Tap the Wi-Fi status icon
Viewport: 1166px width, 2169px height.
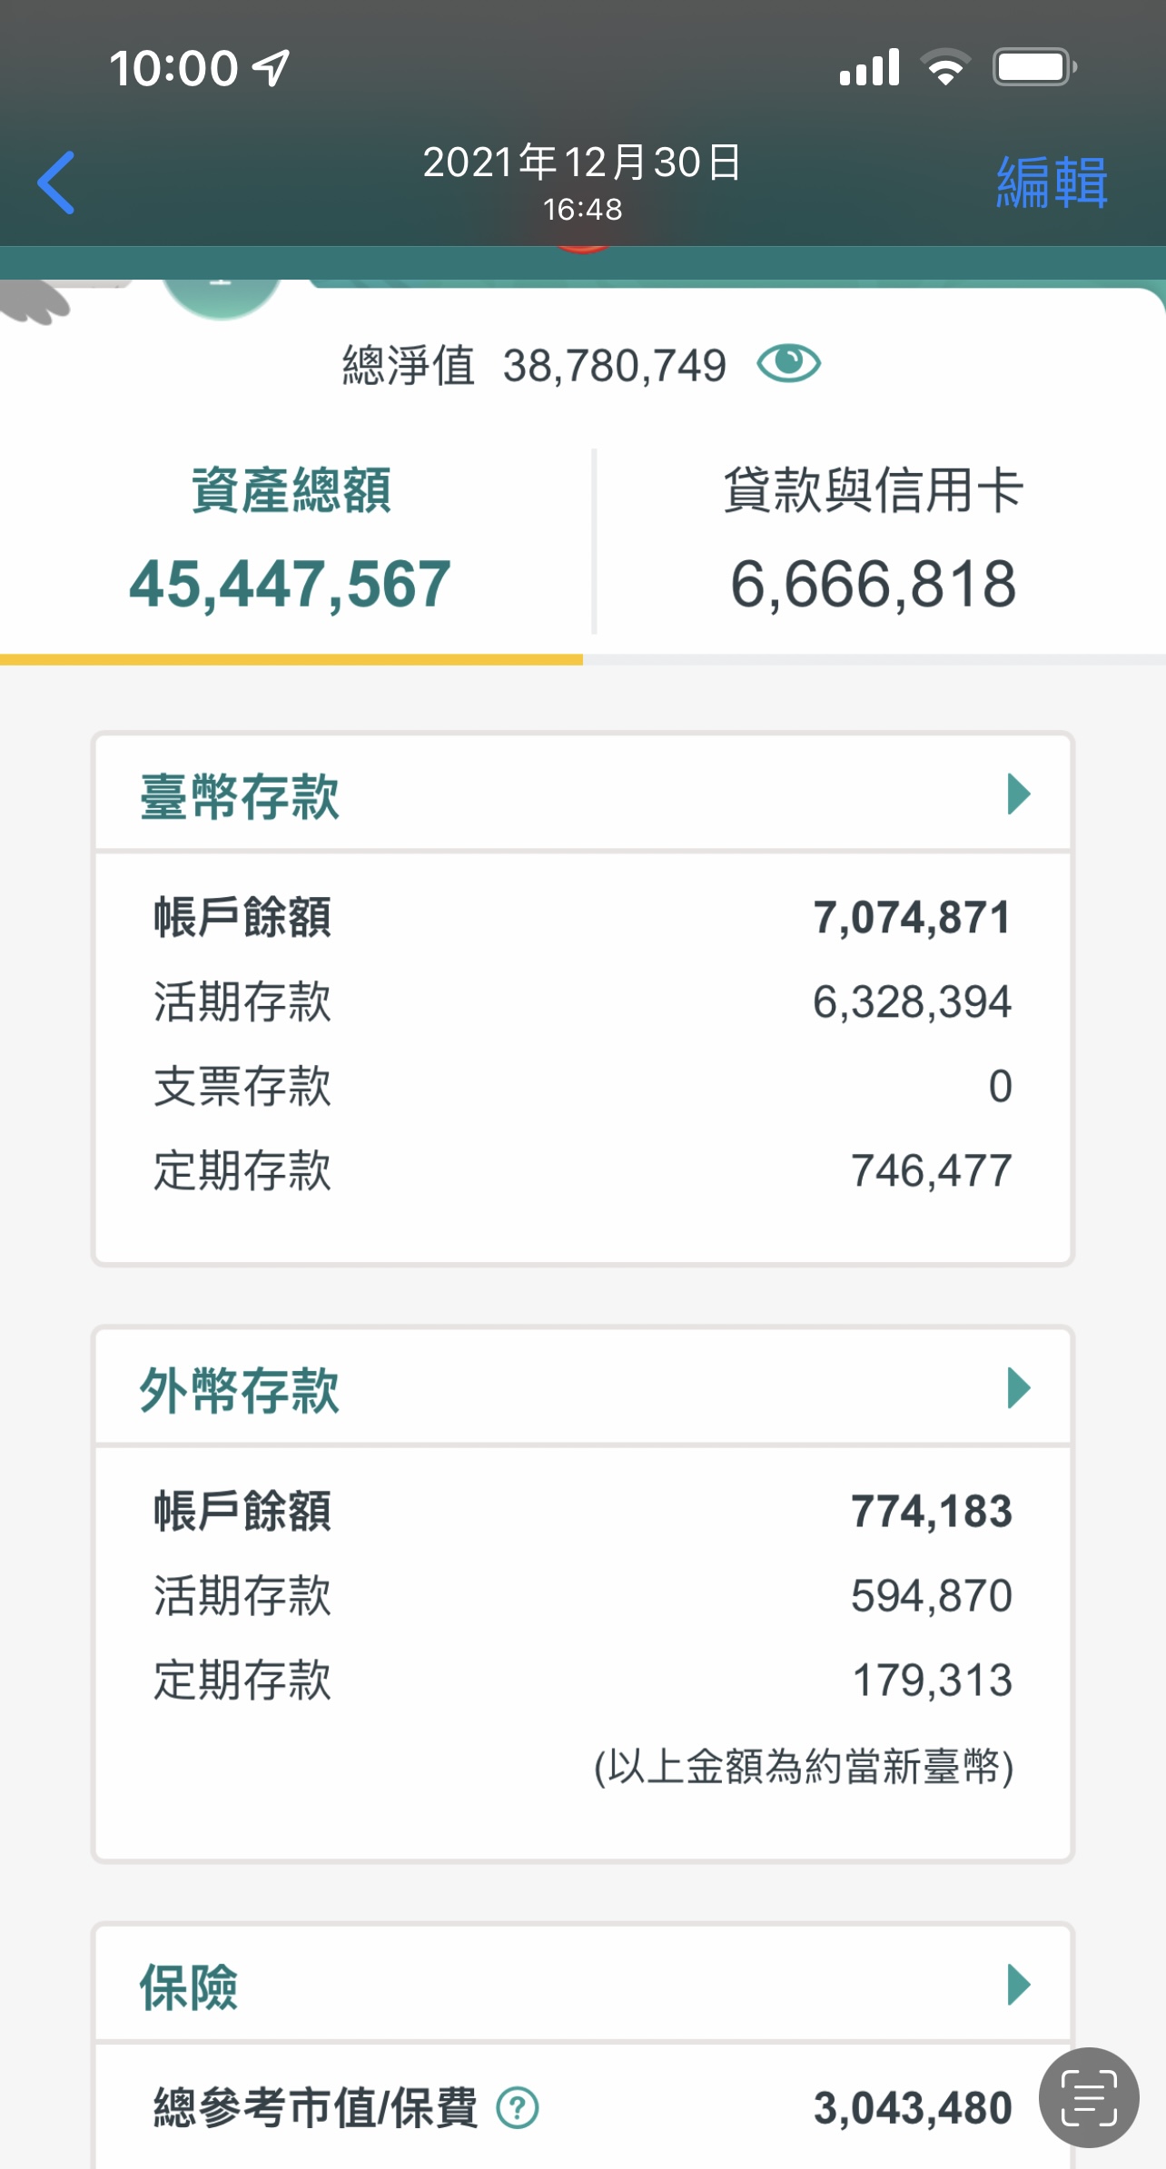pos(945,68)
